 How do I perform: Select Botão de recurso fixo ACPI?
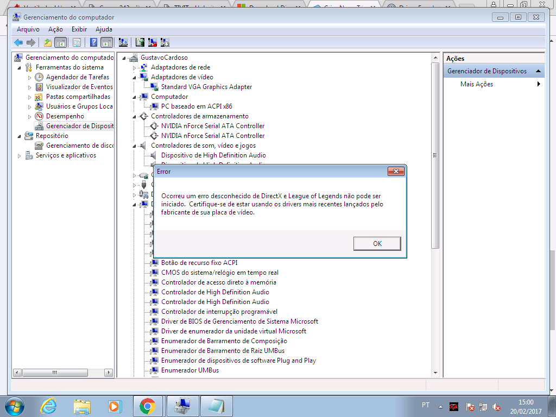coord(199,263)
